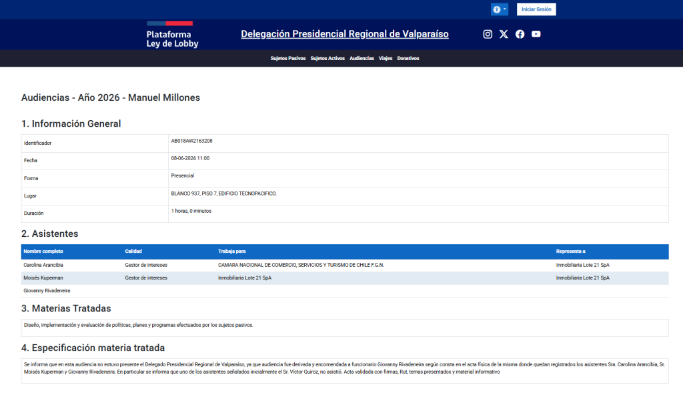Open the Donativos menu item
This screenshot has height=401, width=683.
408,59
